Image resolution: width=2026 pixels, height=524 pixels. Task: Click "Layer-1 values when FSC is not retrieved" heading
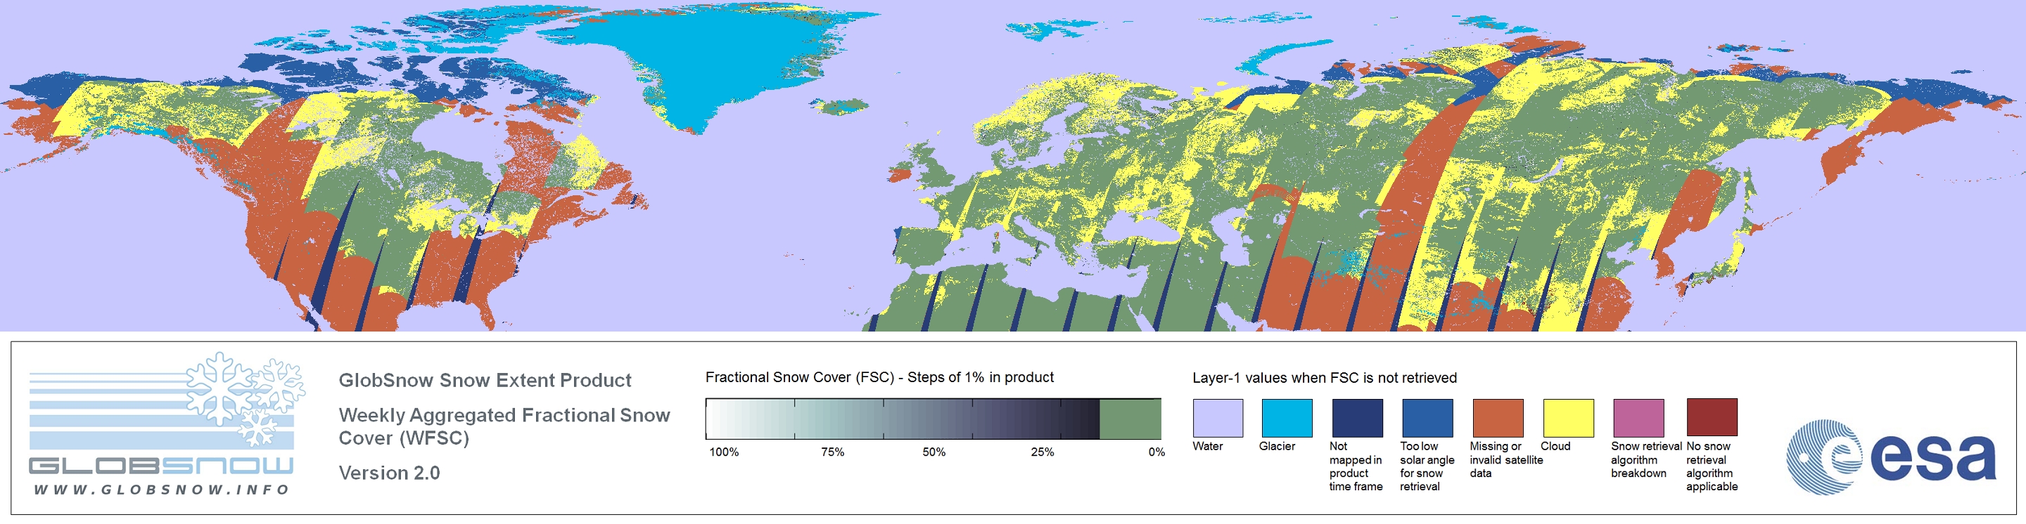pyautogui.click(x=1325, y=378)
